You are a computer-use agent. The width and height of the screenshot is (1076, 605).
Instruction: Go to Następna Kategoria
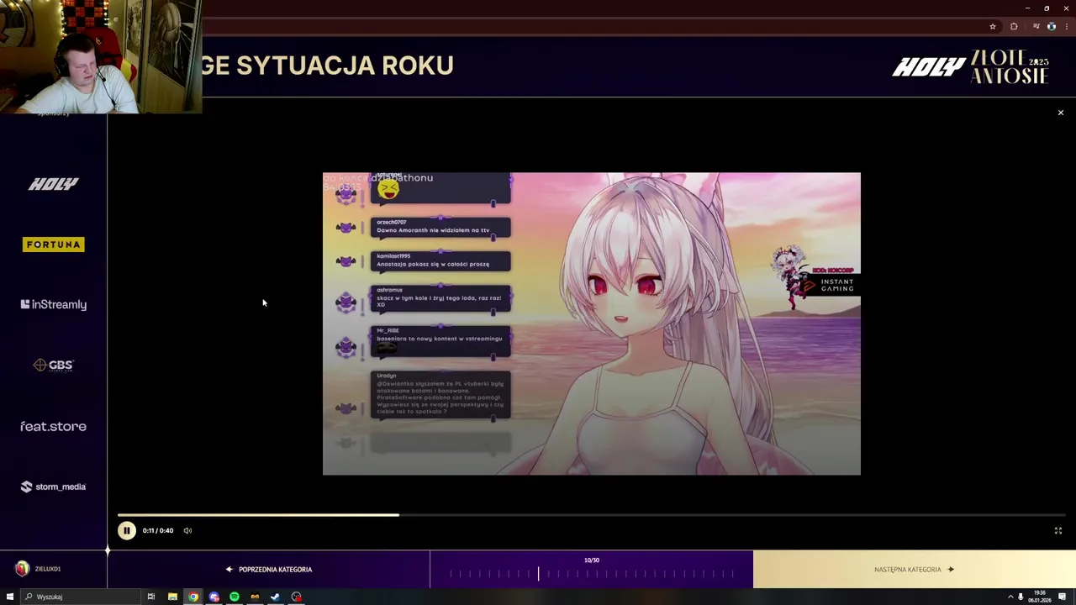point(915,570)
